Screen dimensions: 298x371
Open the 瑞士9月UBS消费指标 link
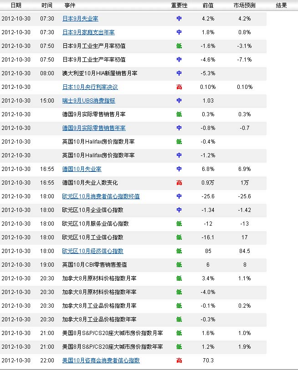point(89,101)
